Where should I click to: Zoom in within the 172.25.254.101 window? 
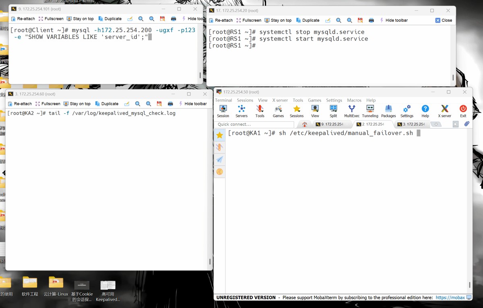(x=141, y=19)
